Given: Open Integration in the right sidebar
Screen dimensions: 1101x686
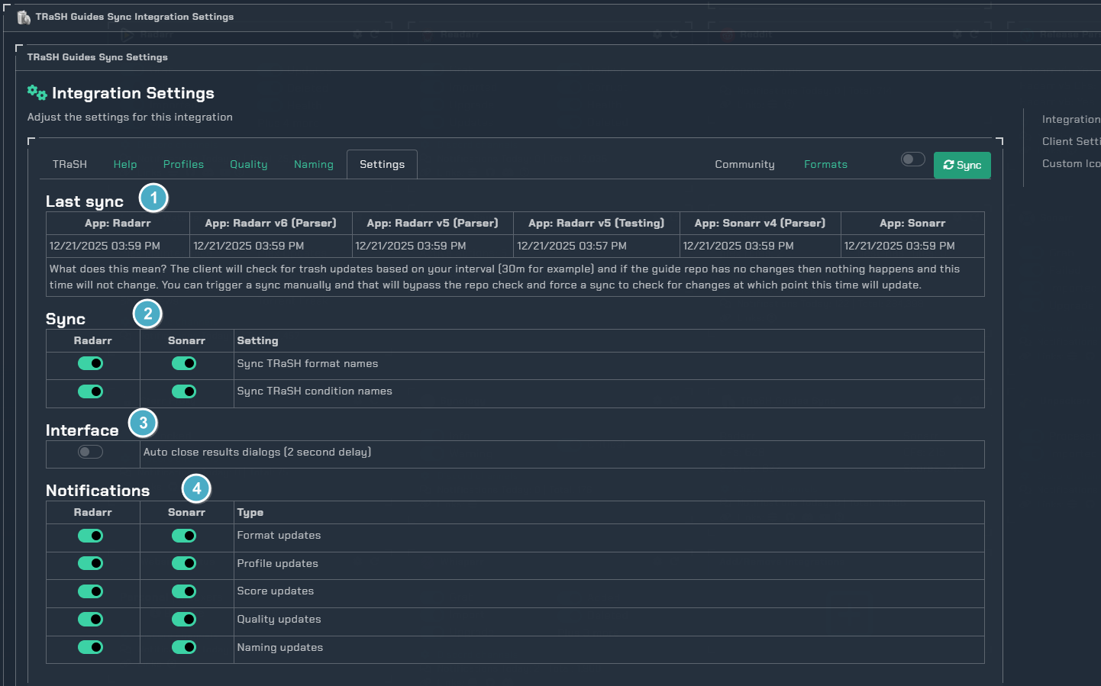Looking at the screenshot, I should (1071, 119).
